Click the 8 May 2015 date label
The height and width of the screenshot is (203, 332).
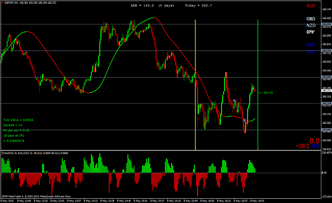[7, 201]
